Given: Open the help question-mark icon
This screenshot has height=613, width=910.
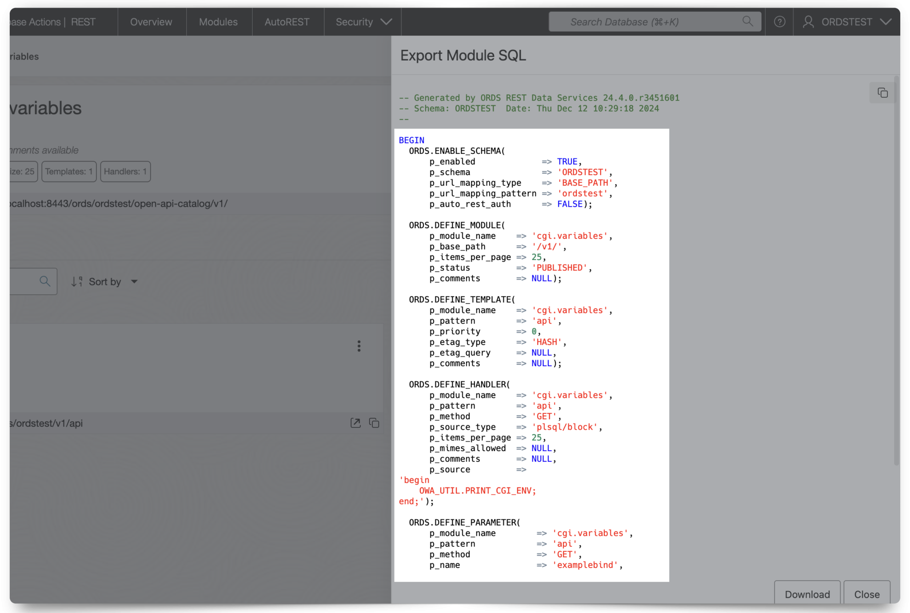Looking at the screenshot, I should pos(779,22).
